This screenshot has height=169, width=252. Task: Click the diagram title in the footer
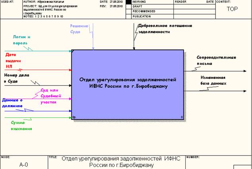(x=121, y=161)
